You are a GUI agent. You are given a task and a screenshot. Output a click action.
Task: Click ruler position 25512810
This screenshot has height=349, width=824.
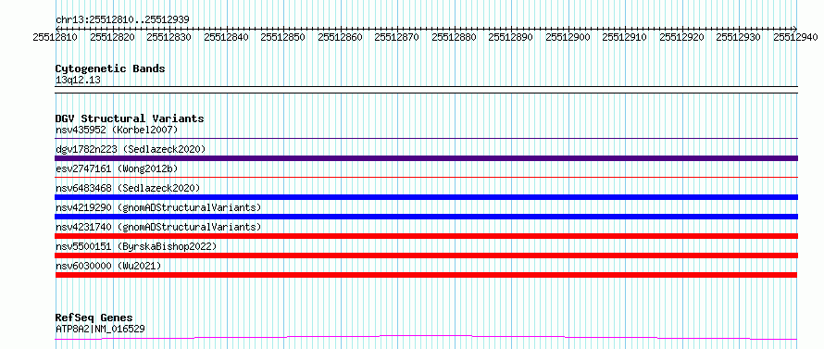(56, 37)
